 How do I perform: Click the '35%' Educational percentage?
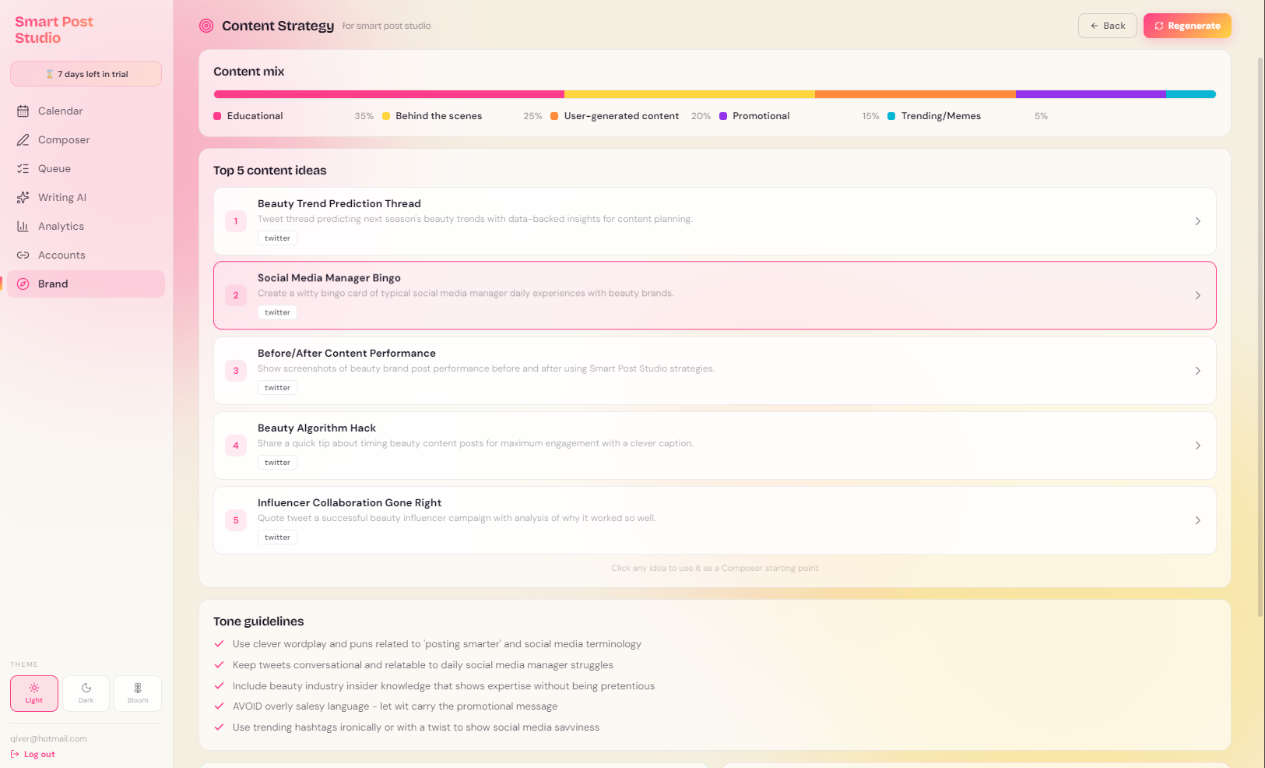pyautogui.click(x=364, y=116)
